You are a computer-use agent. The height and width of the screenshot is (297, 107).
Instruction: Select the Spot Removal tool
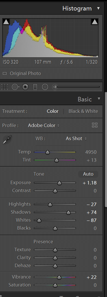click(16, 87)
